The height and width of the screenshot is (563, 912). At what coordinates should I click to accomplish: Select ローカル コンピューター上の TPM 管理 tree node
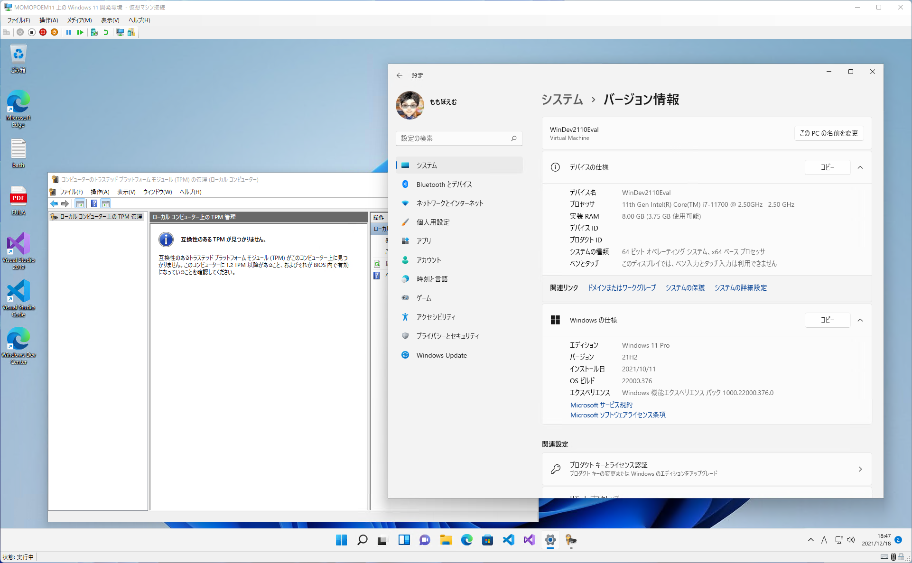[x=97, y=217]
